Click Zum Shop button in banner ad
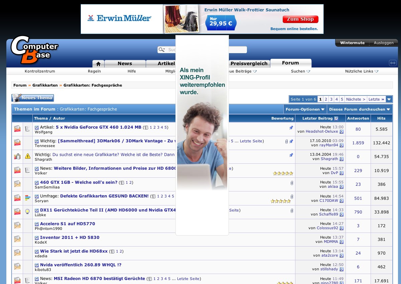Viewport: 401px width, 284px height. tap(300, 19)
